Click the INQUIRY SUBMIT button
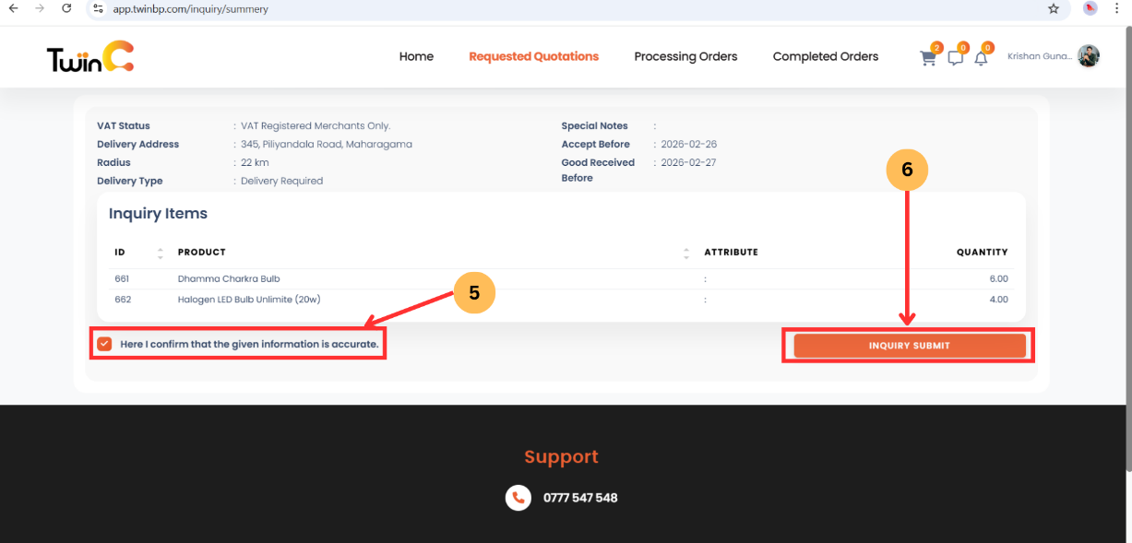This screenshot has width=1132, height=543. (x=908, y=345)
